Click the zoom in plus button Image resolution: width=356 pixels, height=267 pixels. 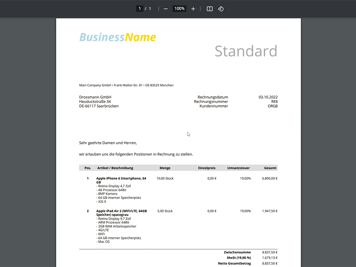click(193, 9)
